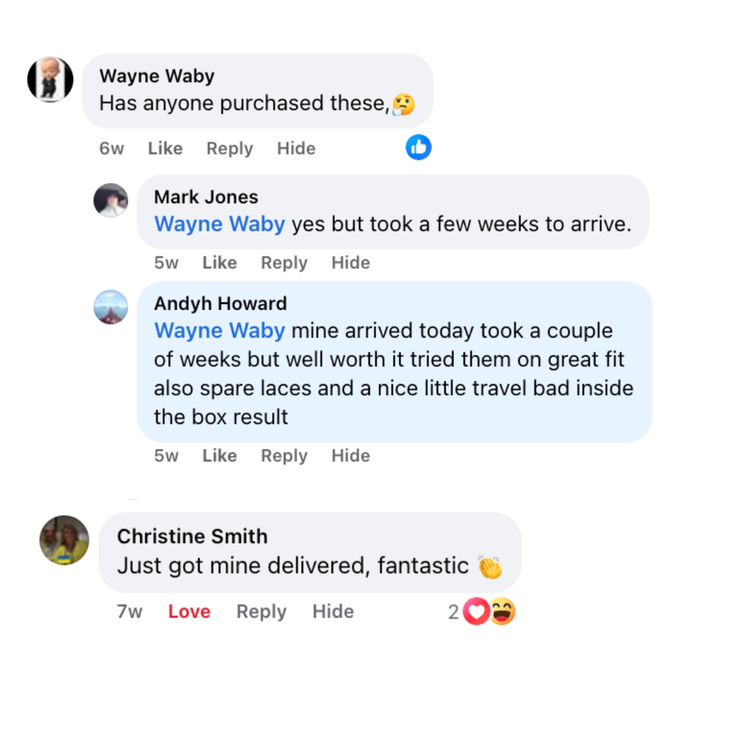This screenshot has height=729, width=729.
Task: Toggle Love on Christine Smith's comment
Action: point(189,612)
